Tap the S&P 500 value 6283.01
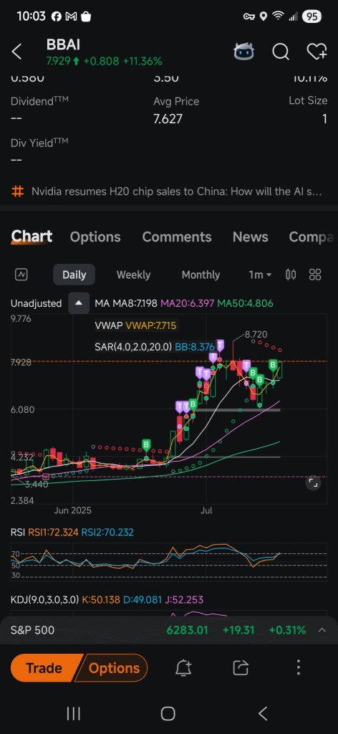The width and height of the screenshot is (338, 734). [x=187, y=630]
